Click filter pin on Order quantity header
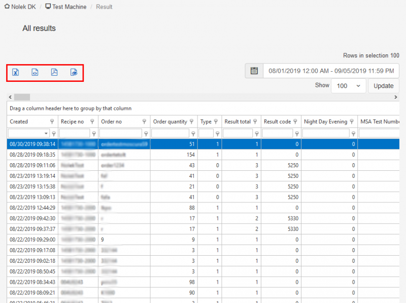The image size is (406, 303). 192,122
